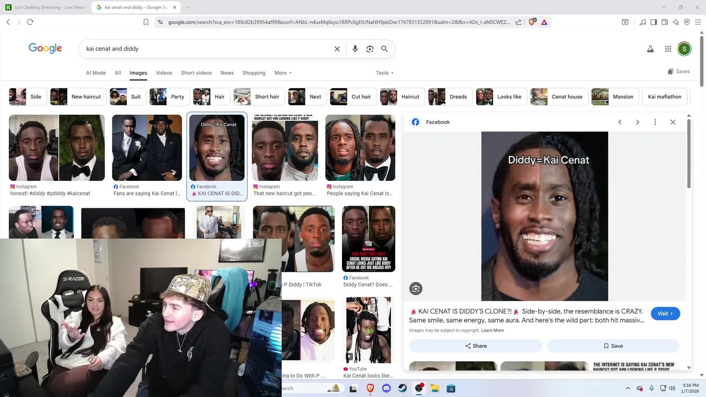This screenshot has height=397, width=706.
Task: Open Brave Rewards triangle icon
Action: (544, 22)
